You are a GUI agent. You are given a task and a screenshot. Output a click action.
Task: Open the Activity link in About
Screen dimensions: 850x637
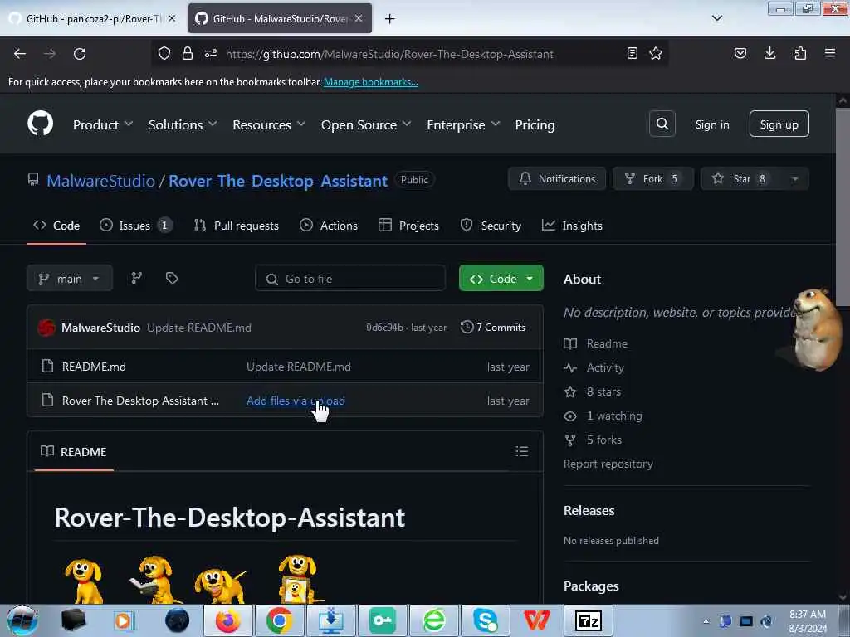(x=605, y=367)
